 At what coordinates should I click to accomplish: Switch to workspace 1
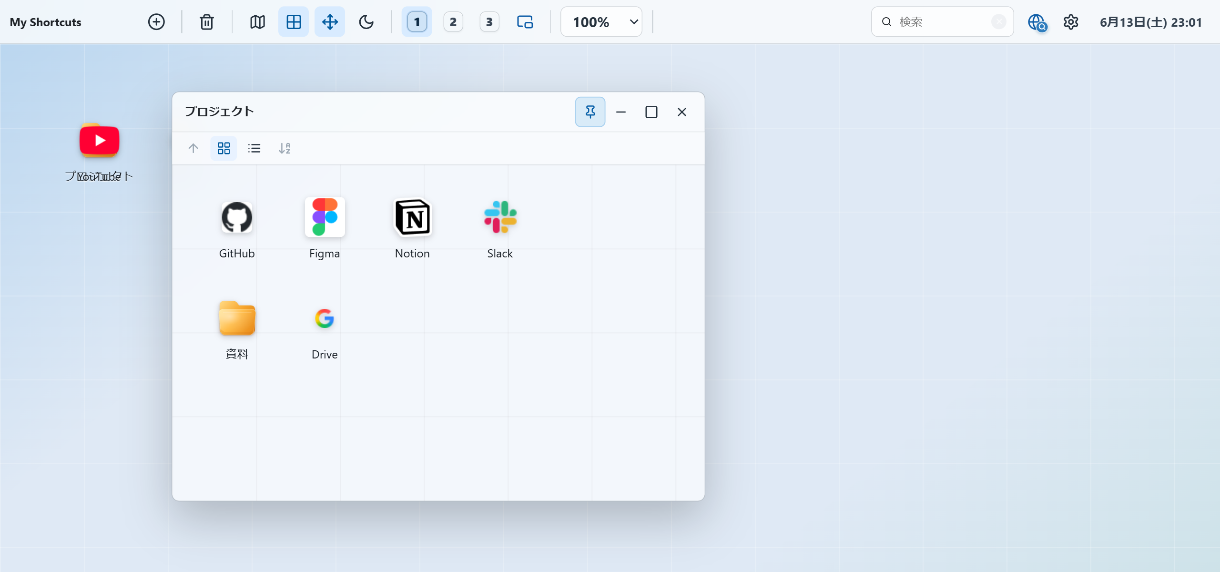tap(417, 22)
